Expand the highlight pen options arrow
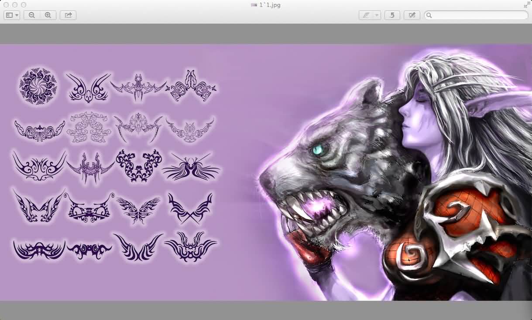This screenshot has width=532, height=320. pos(377,15)
